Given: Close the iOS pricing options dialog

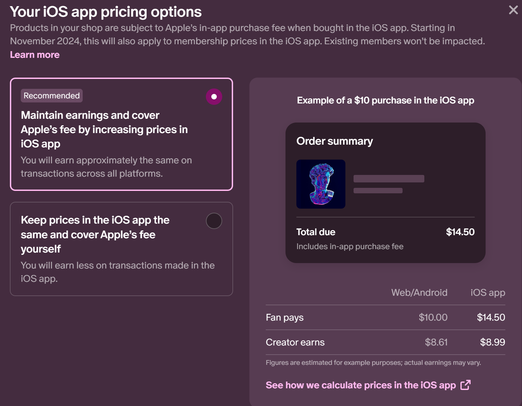Looking at the screenshot, I should tap(513, 10).
